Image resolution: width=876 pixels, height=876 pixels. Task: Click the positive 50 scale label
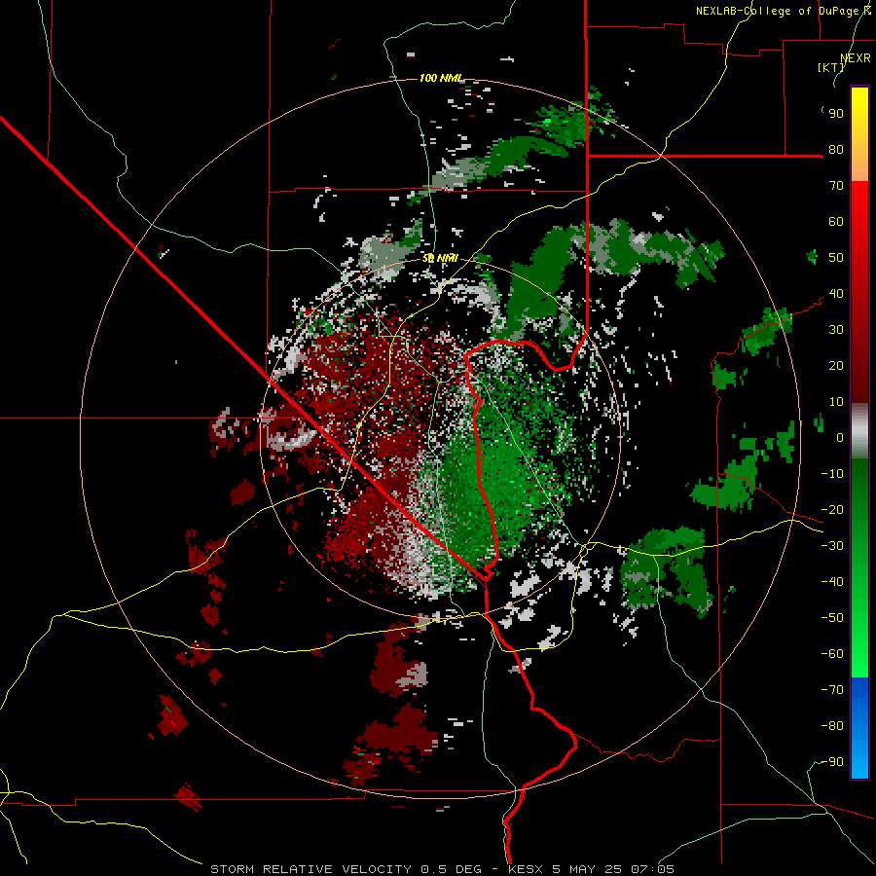836,258
